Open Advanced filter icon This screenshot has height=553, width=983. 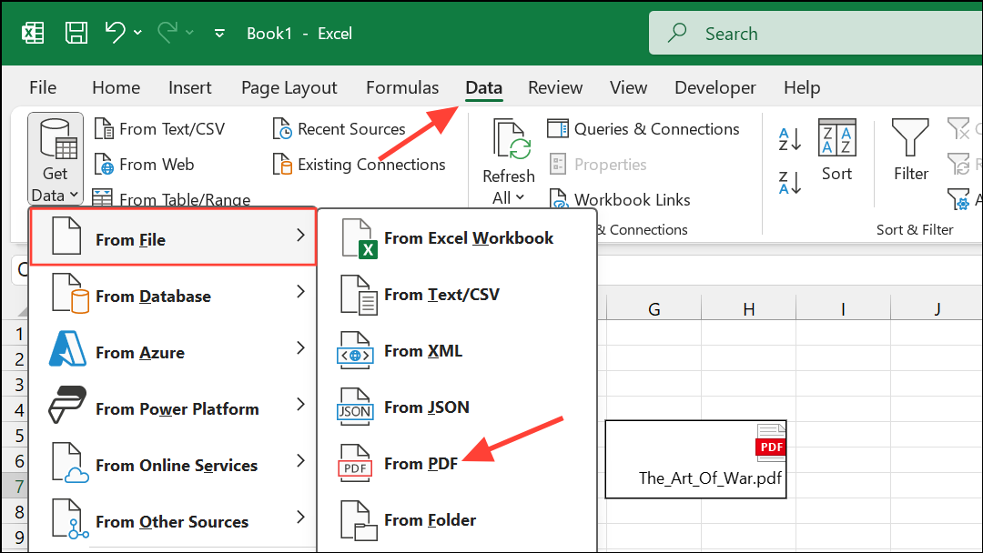959,200
